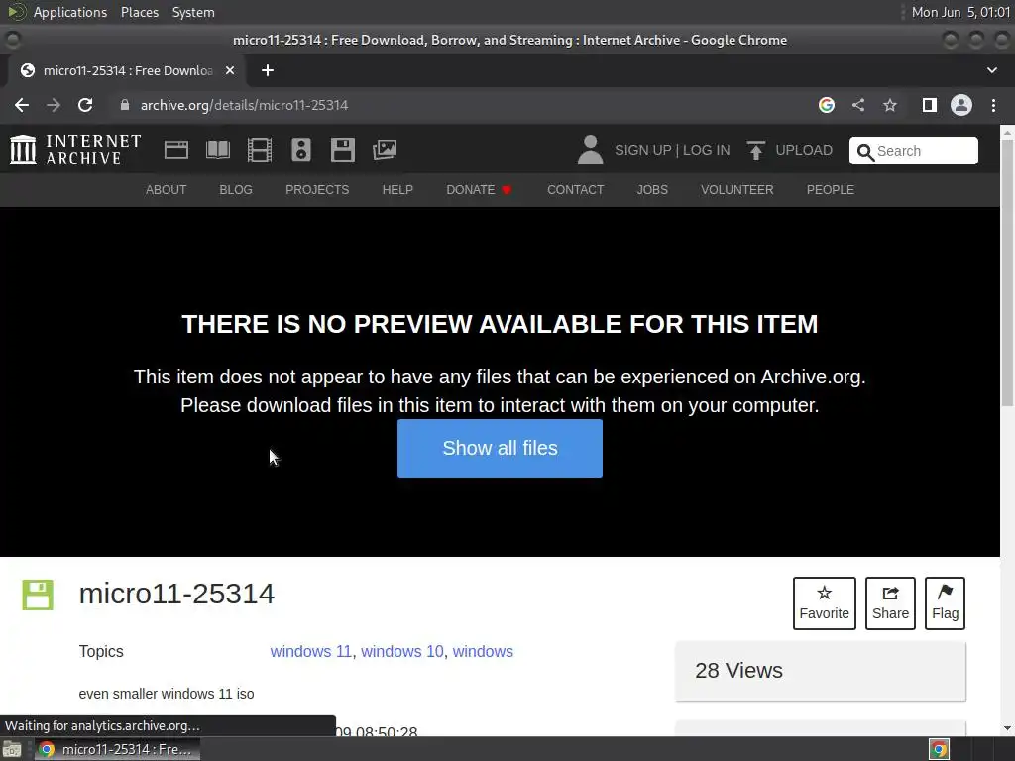Click the clock Mon Jun 5, 01:01
The image size is (1015, 761).
[x=960, y=12]
